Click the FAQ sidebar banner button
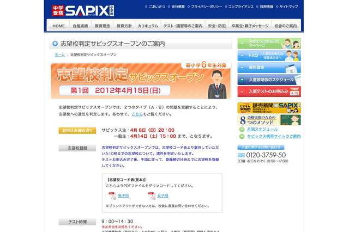 [269, 56]
